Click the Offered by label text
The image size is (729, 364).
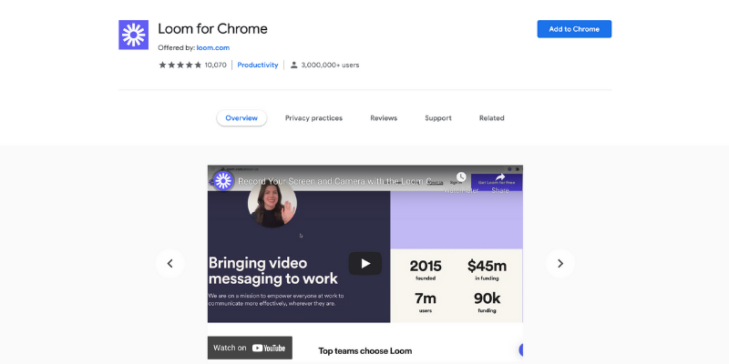(x=176, y=48)
